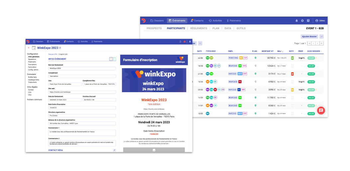Confirm Infos Événement edits with green check
The image size is (350, 171).
(115, 59)
